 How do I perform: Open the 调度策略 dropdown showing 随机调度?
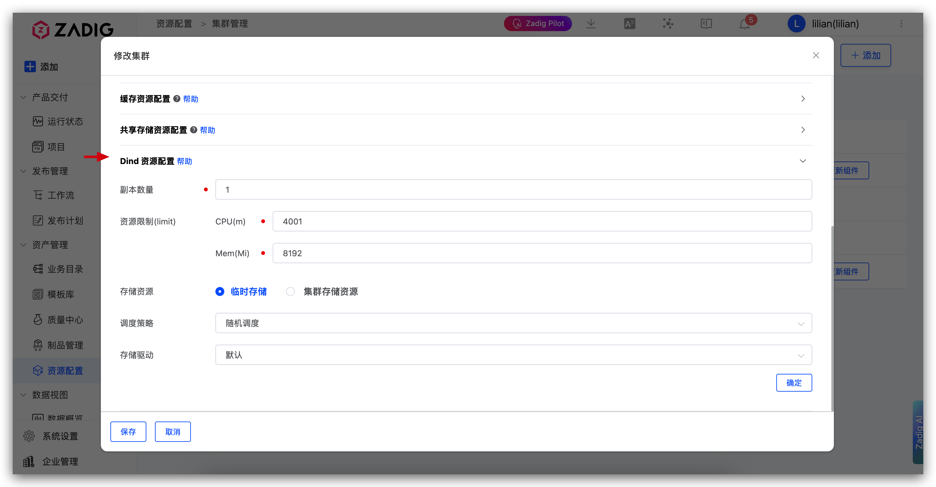click(513, 323)
